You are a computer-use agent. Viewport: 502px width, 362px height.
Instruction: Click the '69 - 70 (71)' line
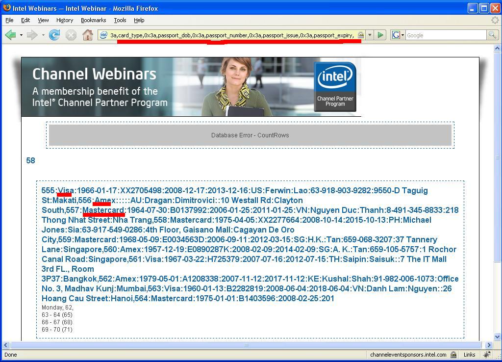[x=57, y=329]
